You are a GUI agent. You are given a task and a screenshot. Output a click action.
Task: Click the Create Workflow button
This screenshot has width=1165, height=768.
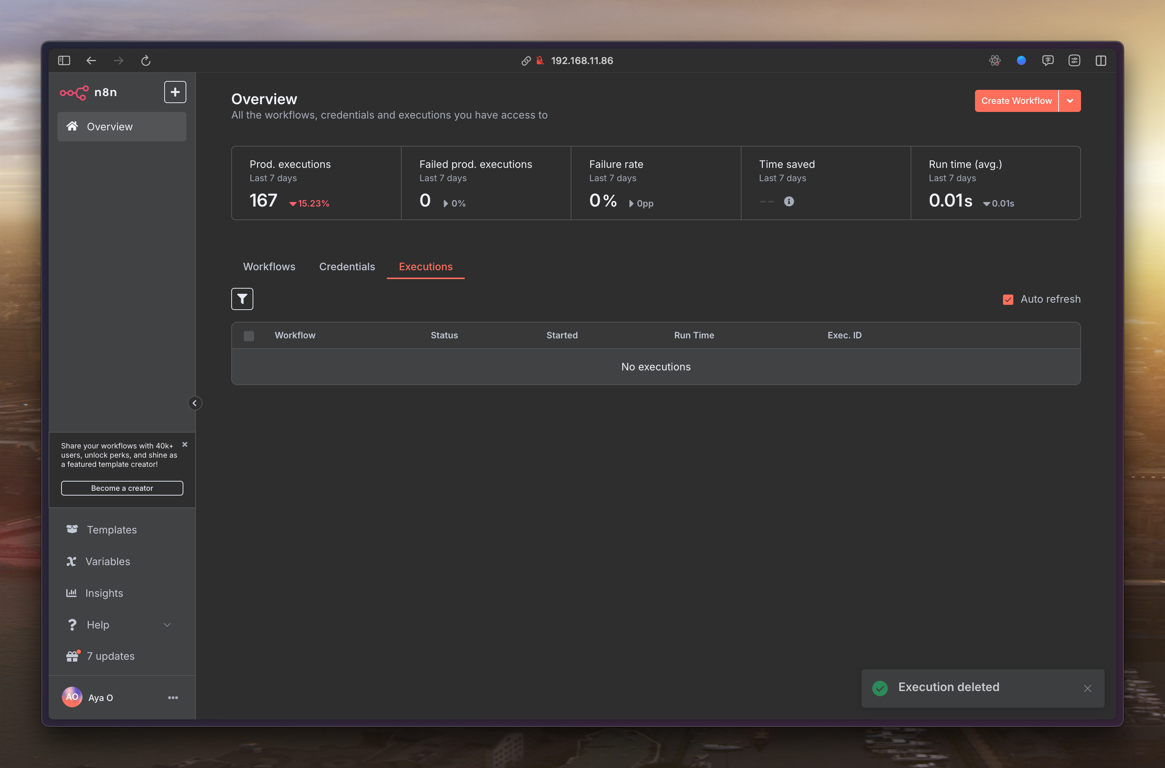(1016, 101)
